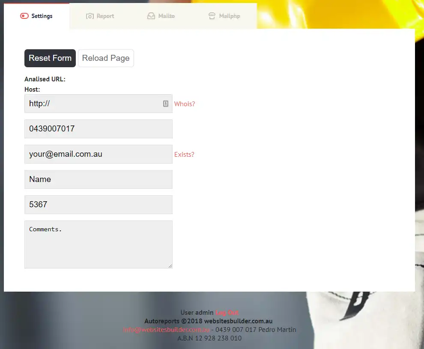
Task: Click the shop icon on Mailphp tab
Action: coord(212,16)
